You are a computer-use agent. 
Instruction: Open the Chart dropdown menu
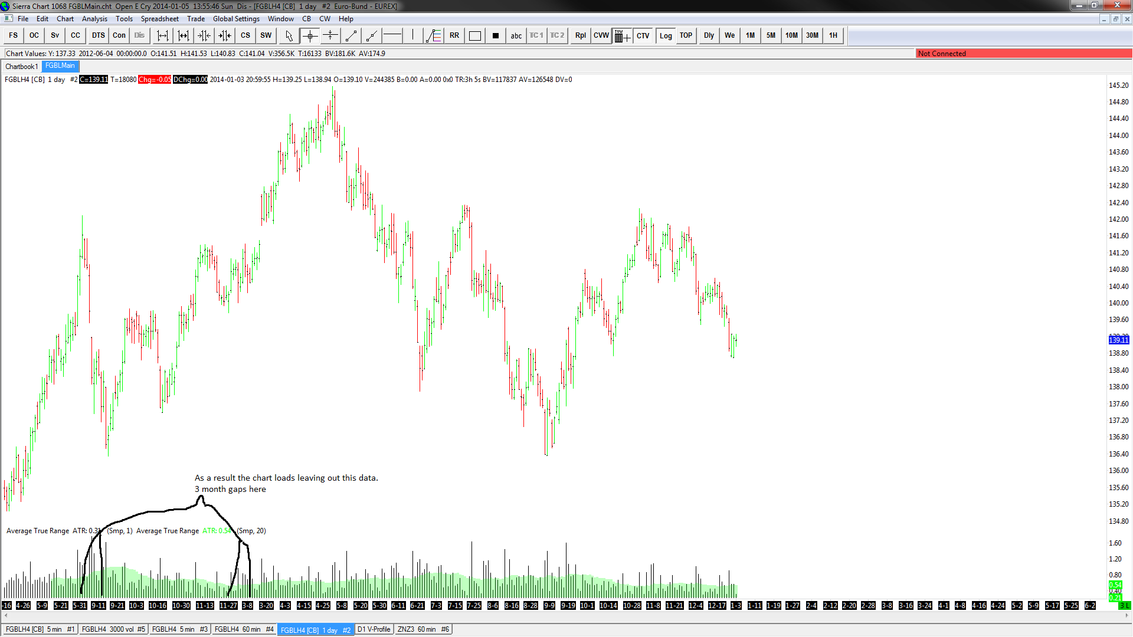click(65, 19)
